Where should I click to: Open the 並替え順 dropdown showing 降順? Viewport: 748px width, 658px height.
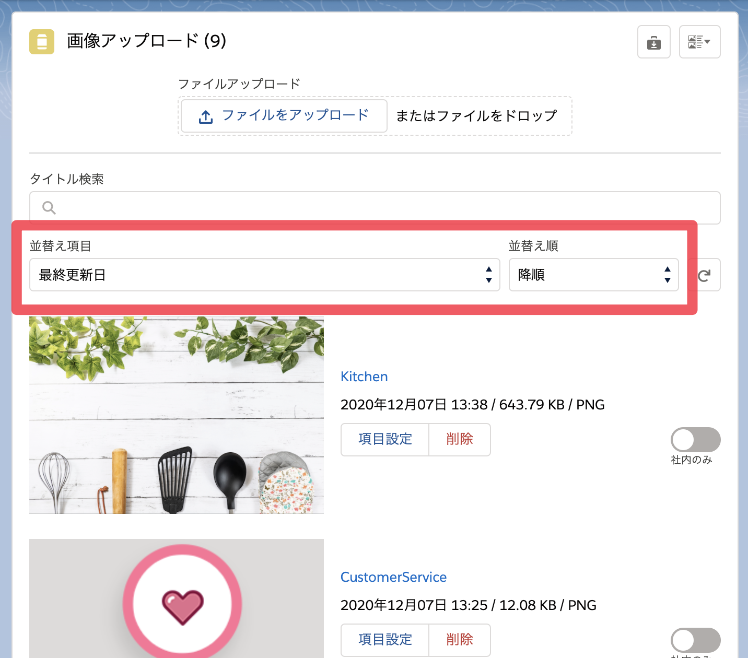[x=594, y=275]
